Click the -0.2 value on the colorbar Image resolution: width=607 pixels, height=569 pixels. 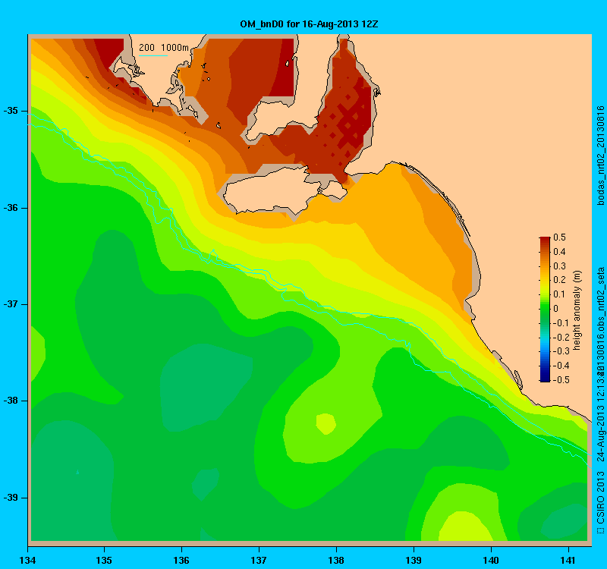(561, 337)
